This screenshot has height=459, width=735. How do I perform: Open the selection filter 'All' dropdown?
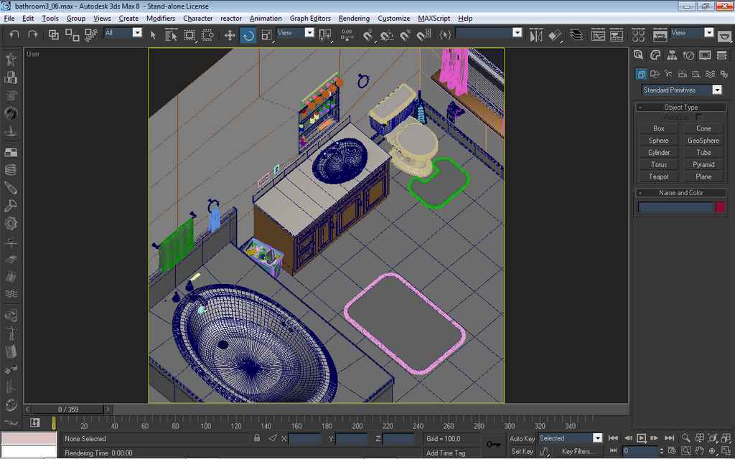coord(137,33)
